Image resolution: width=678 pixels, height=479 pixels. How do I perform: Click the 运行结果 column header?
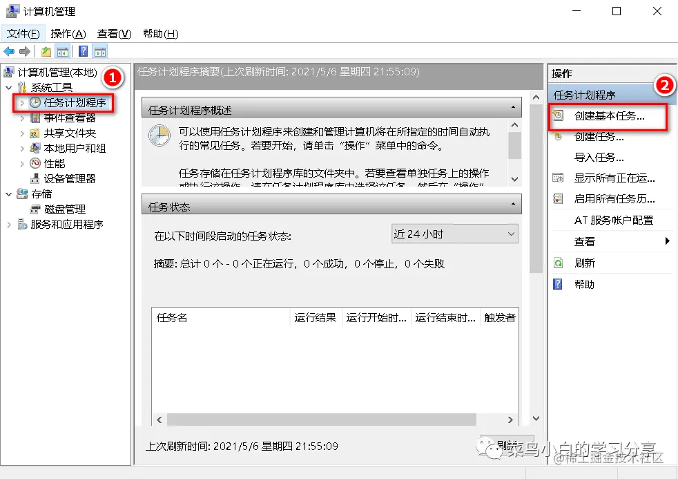pos(316,317)
